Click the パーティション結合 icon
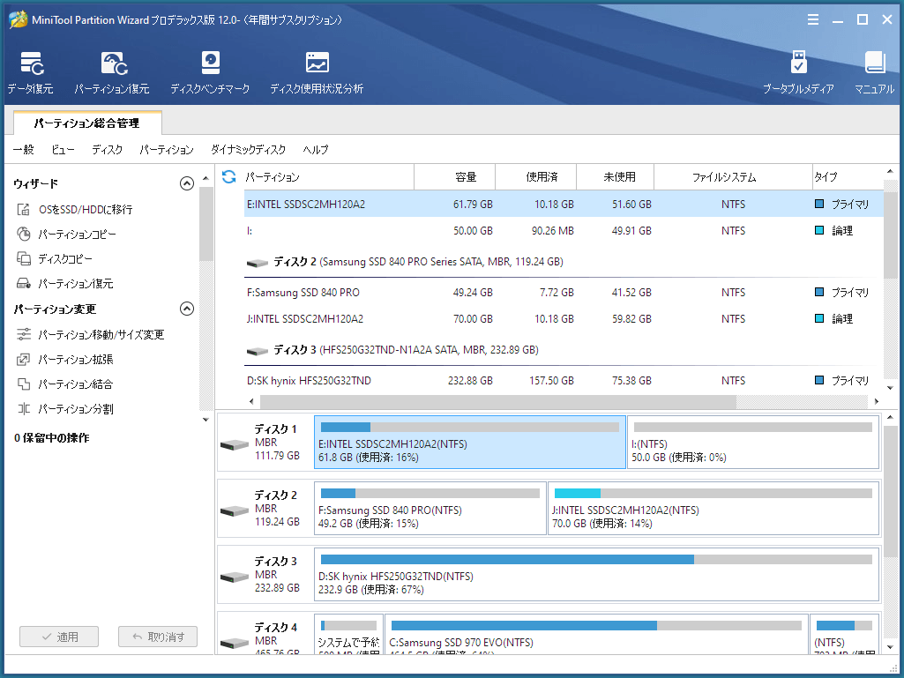The height and width of the screenshot is (678, 904). click(24, 384)
